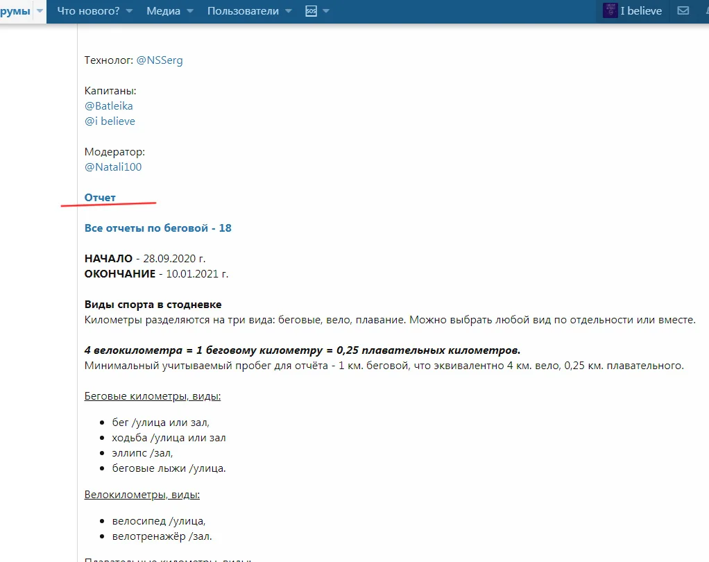Expand the Медиа dropdown arrow
This screenshot has width=709, height=562.
(x=190, y=11)
